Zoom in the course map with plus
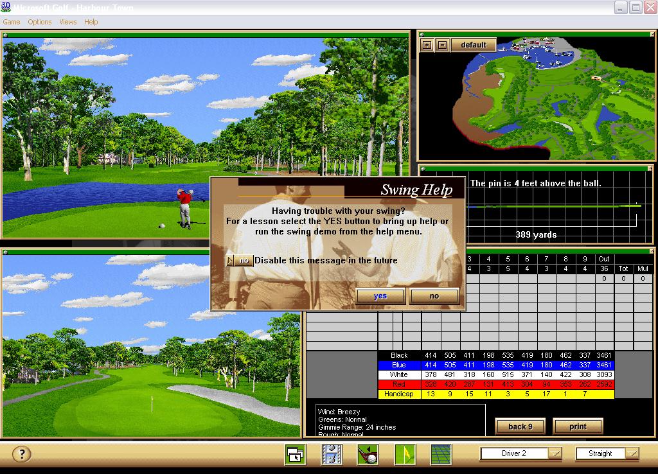This screenshot has height=474, width=658. click(427, 45)
